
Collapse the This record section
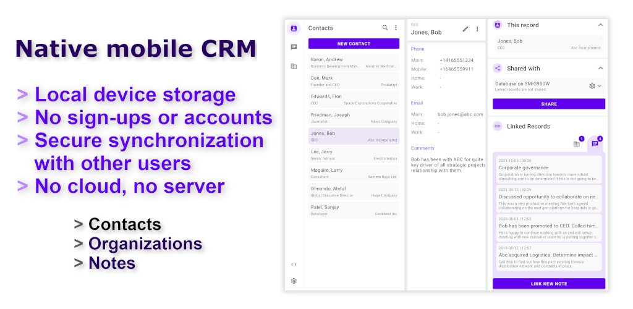[x=600, y=25]
